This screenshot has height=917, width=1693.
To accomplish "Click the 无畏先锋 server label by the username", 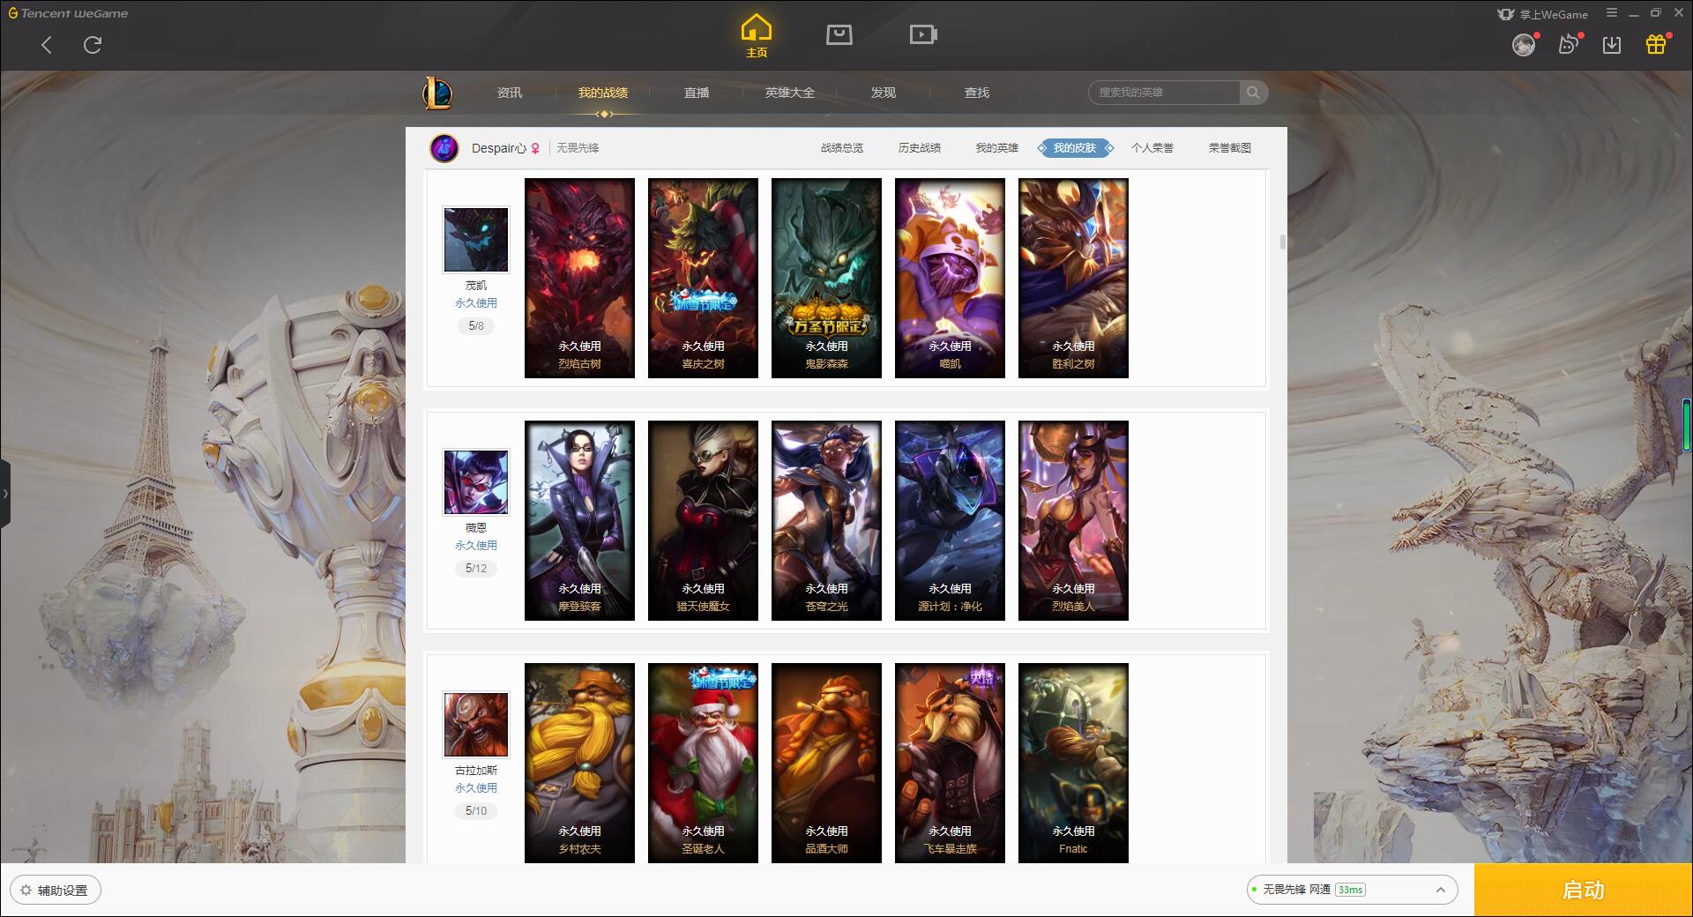I will (578, 148).
